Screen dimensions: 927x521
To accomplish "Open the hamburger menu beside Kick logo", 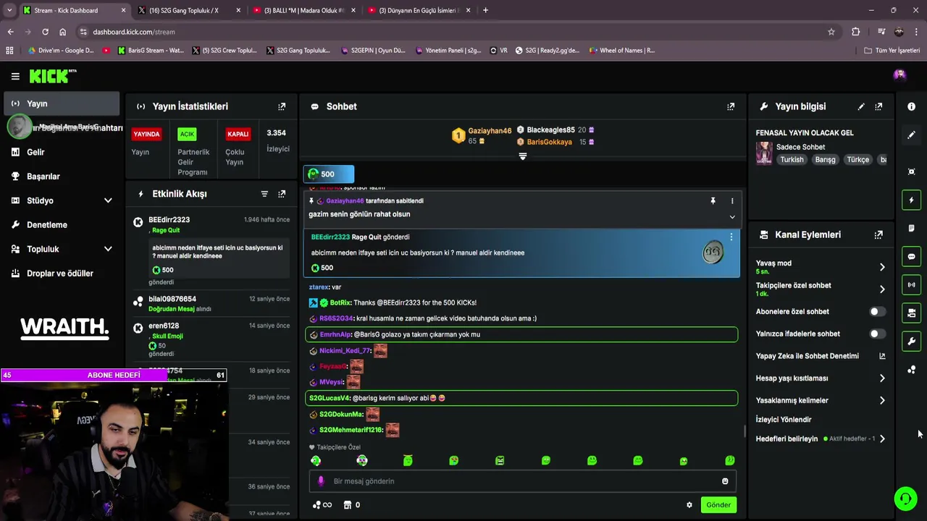I will pos(15,76).
